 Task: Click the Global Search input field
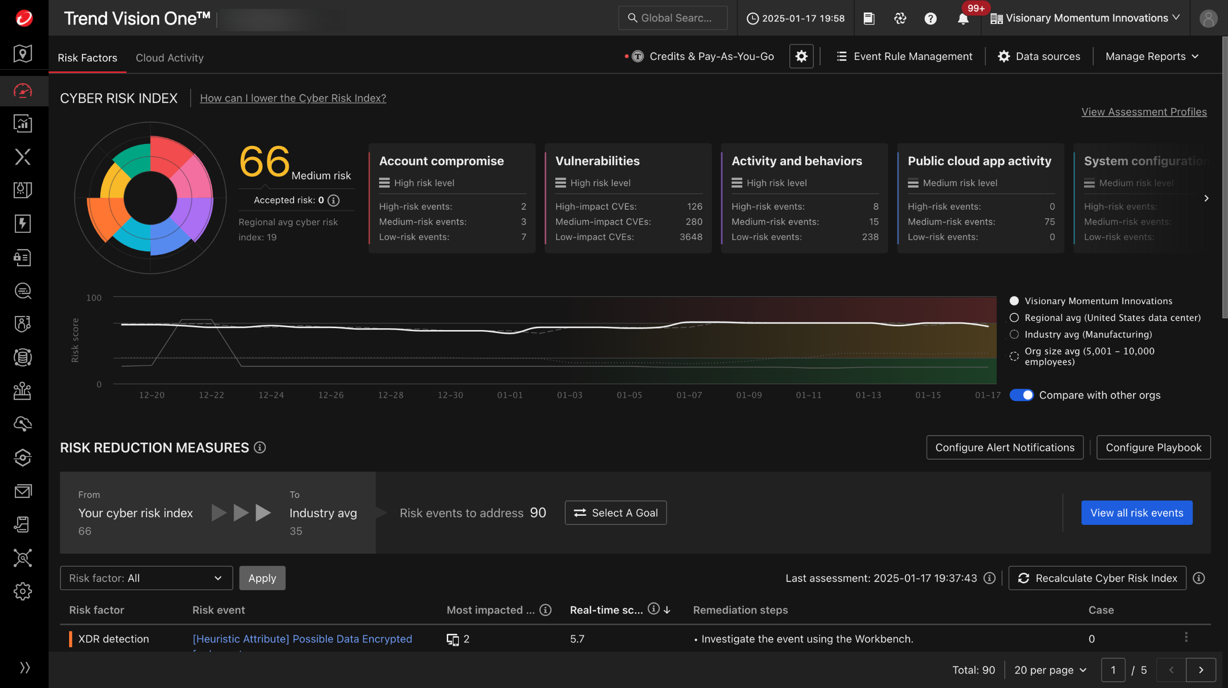(x=673, y=18)
